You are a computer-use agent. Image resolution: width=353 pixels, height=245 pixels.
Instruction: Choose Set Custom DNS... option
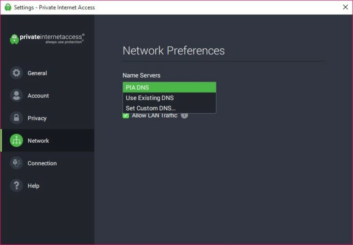pyautogui.click(x=169, y=108)
